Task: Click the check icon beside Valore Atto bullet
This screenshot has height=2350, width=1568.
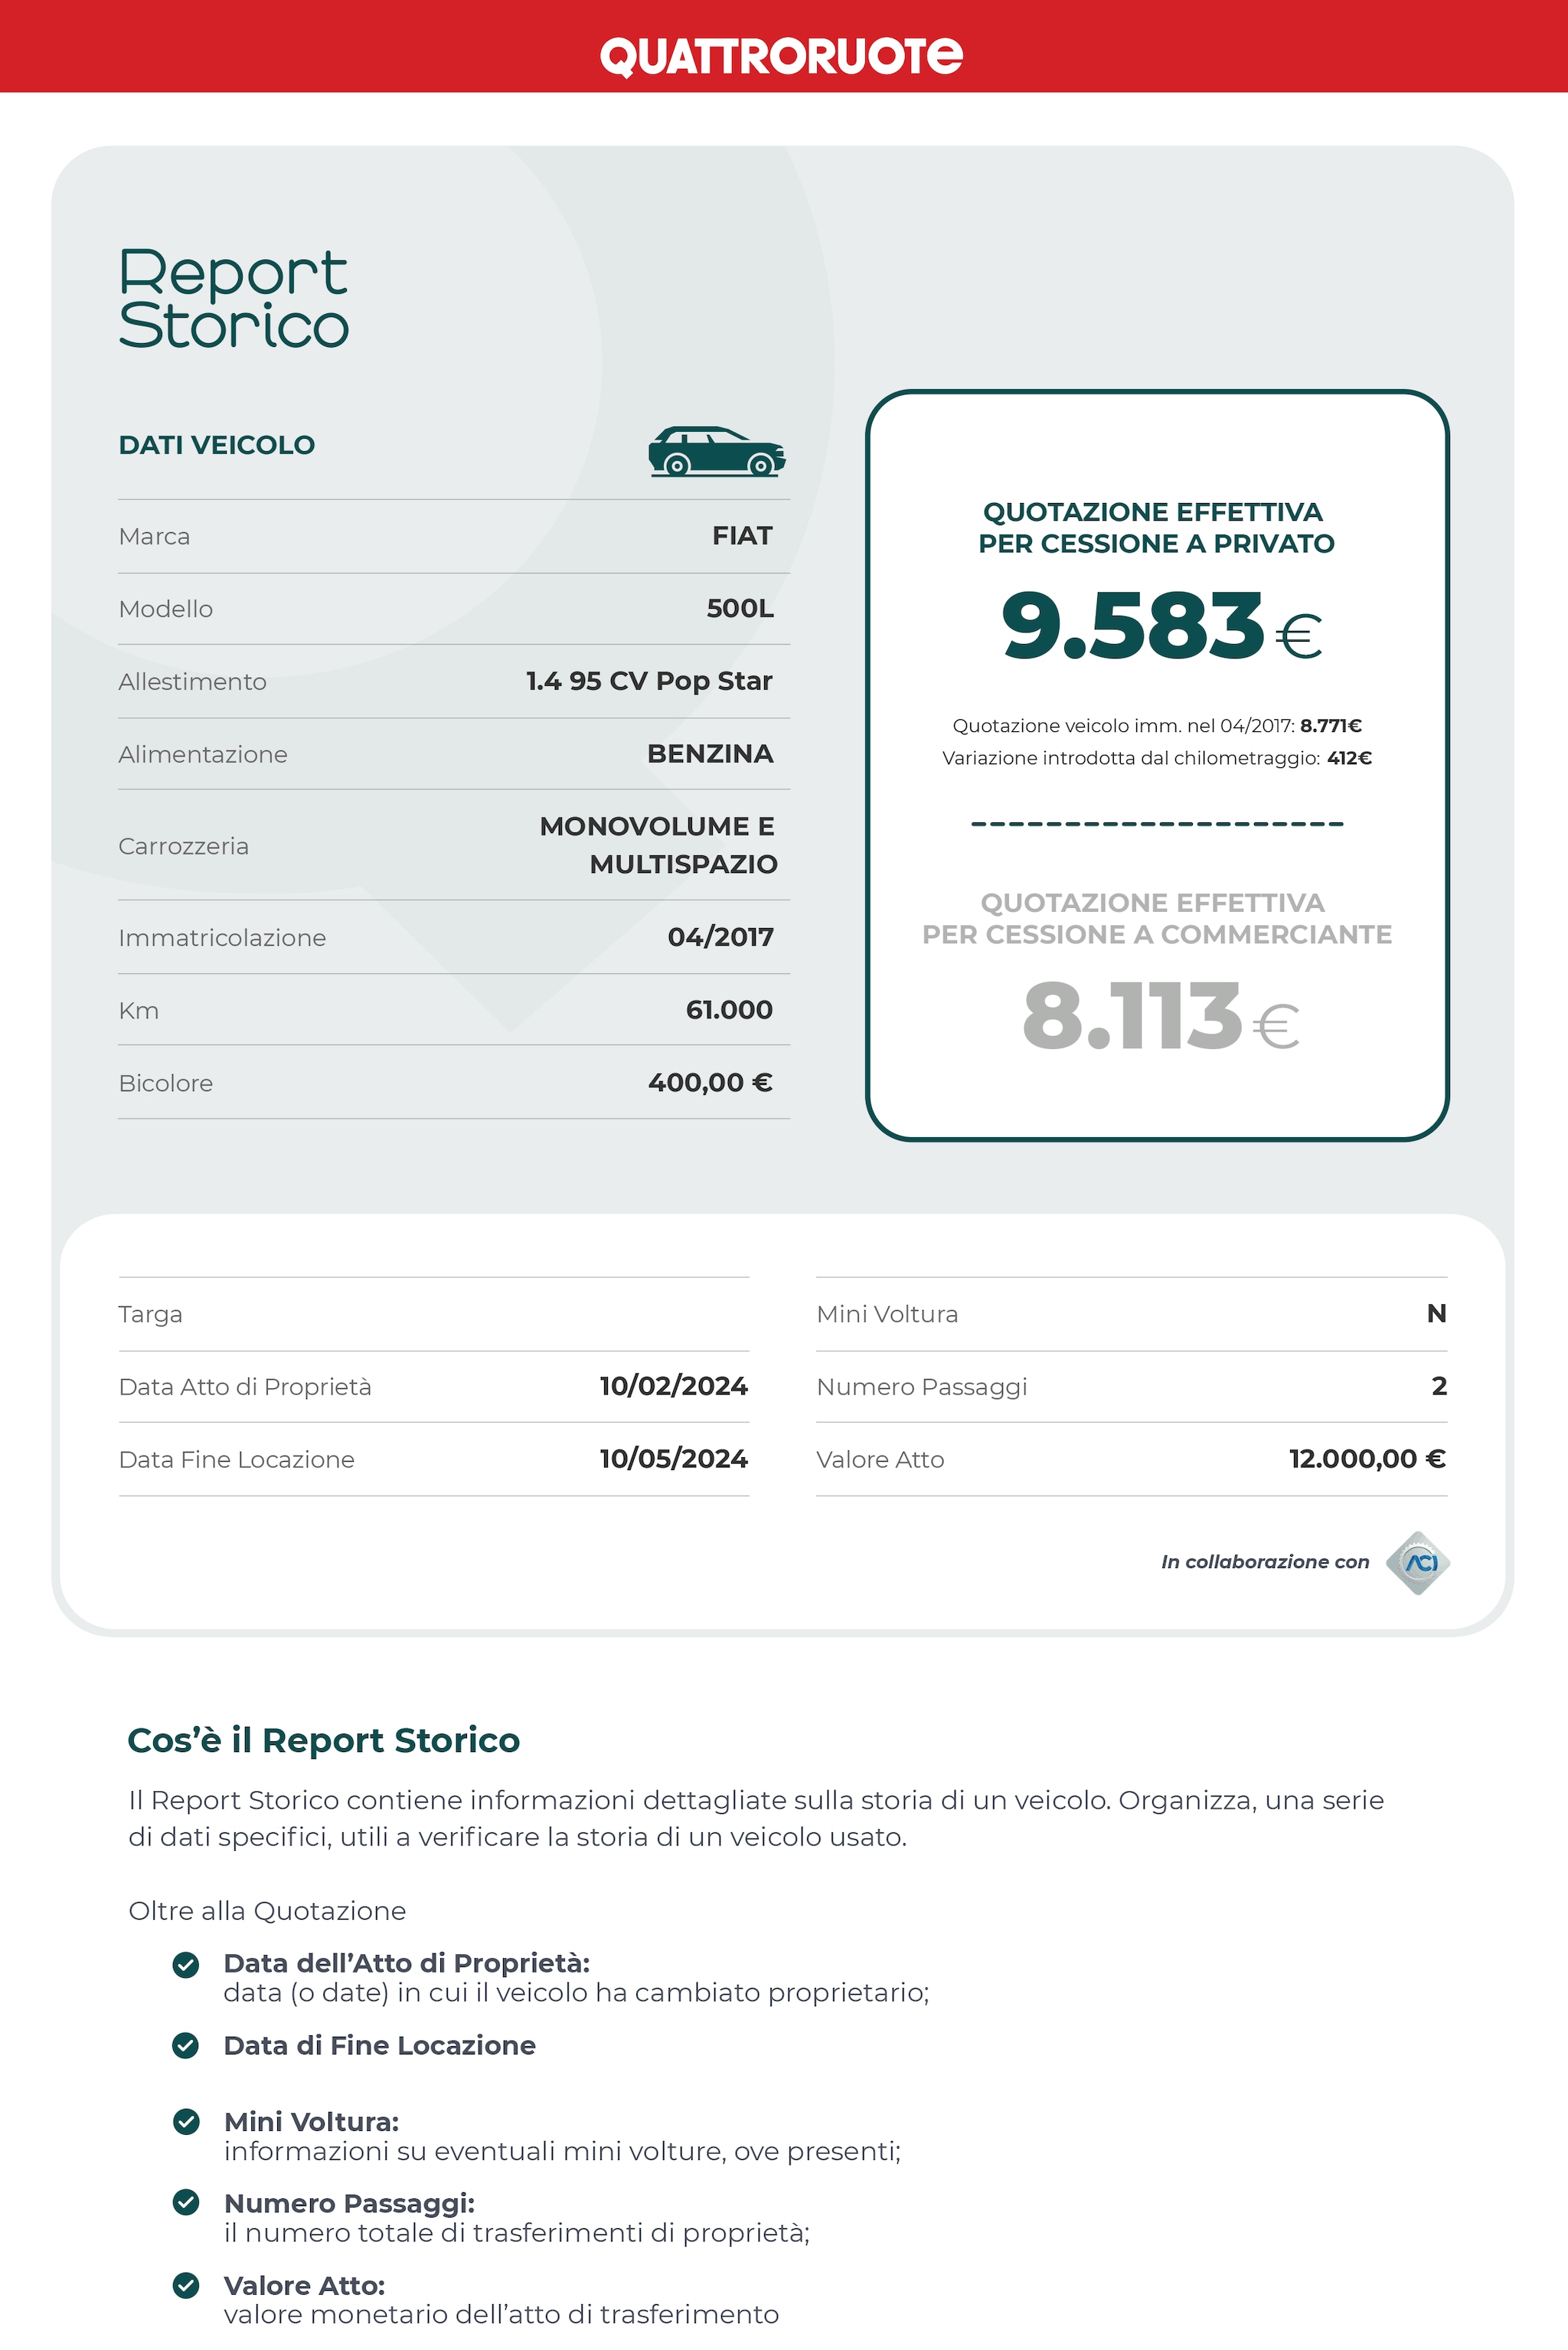Action: pos(186,2285)
